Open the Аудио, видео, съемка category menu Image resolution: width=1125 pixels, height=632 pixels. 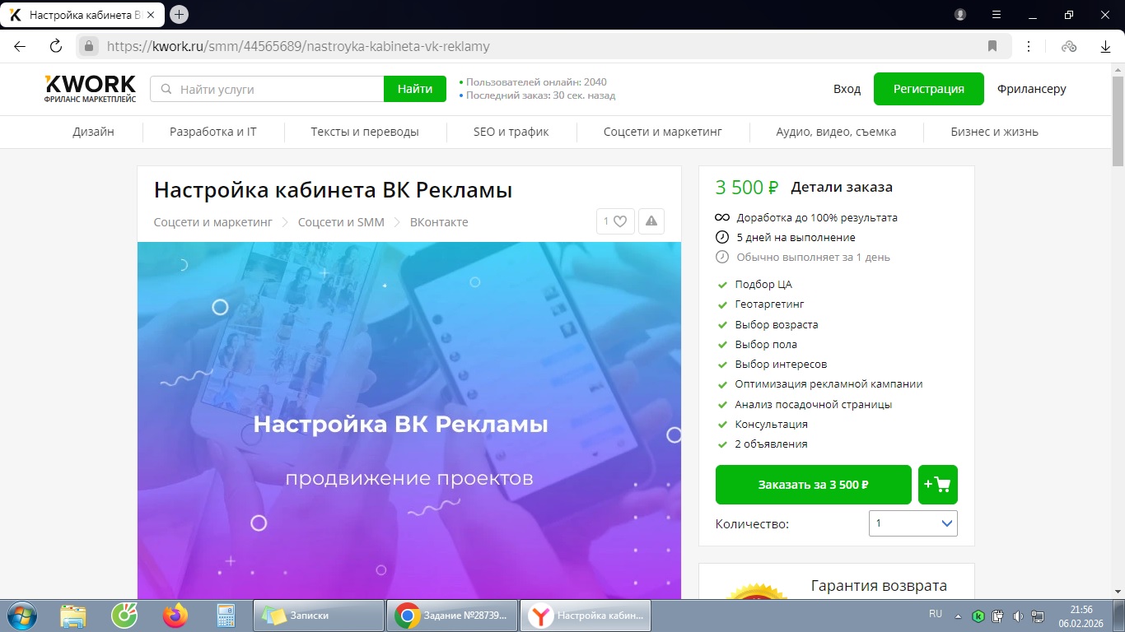tap(836, 132)
